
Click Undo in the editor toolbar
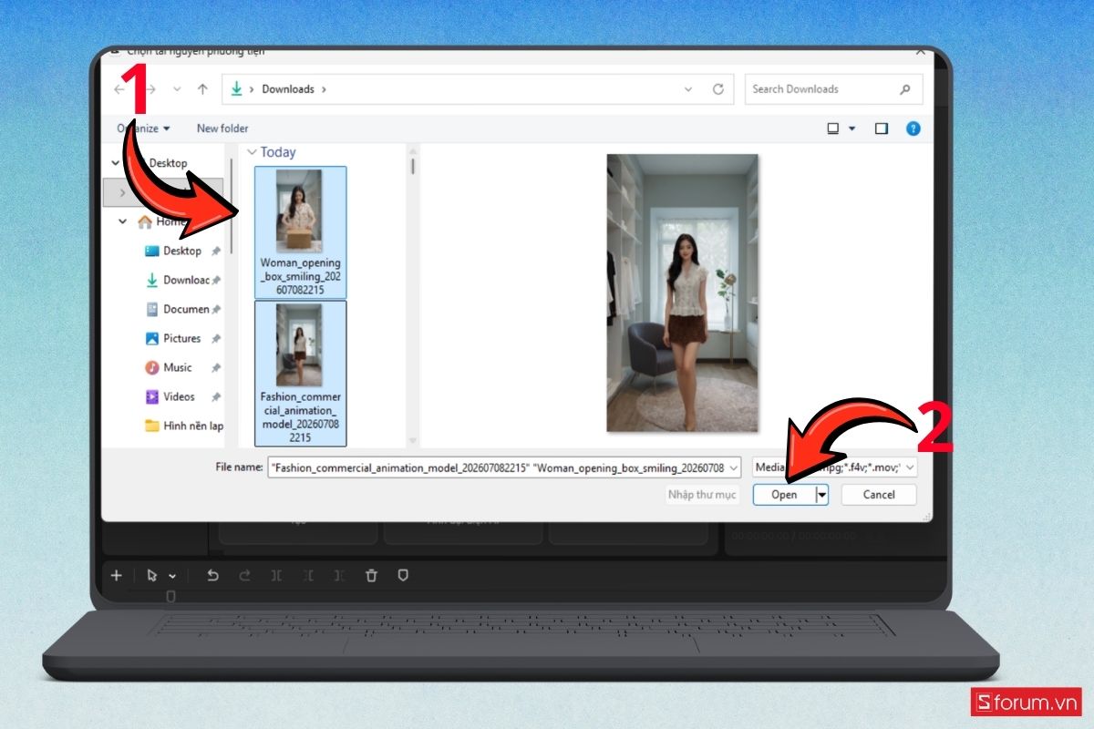pyautogui.click(x=212, y=576)
